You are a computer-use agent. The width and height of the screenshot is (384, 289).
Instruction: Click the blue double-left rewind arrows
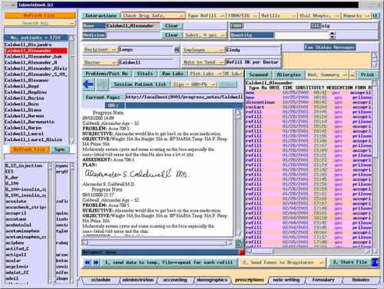pos(88,262)
